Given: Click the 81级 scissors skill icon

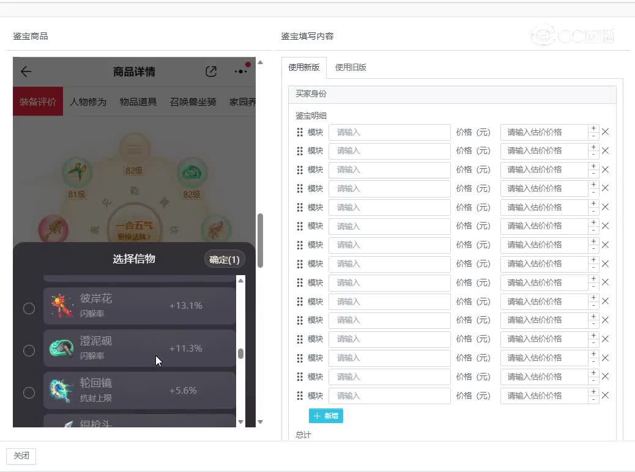Looking at the screenshot, I should click(x=77, y=172).
